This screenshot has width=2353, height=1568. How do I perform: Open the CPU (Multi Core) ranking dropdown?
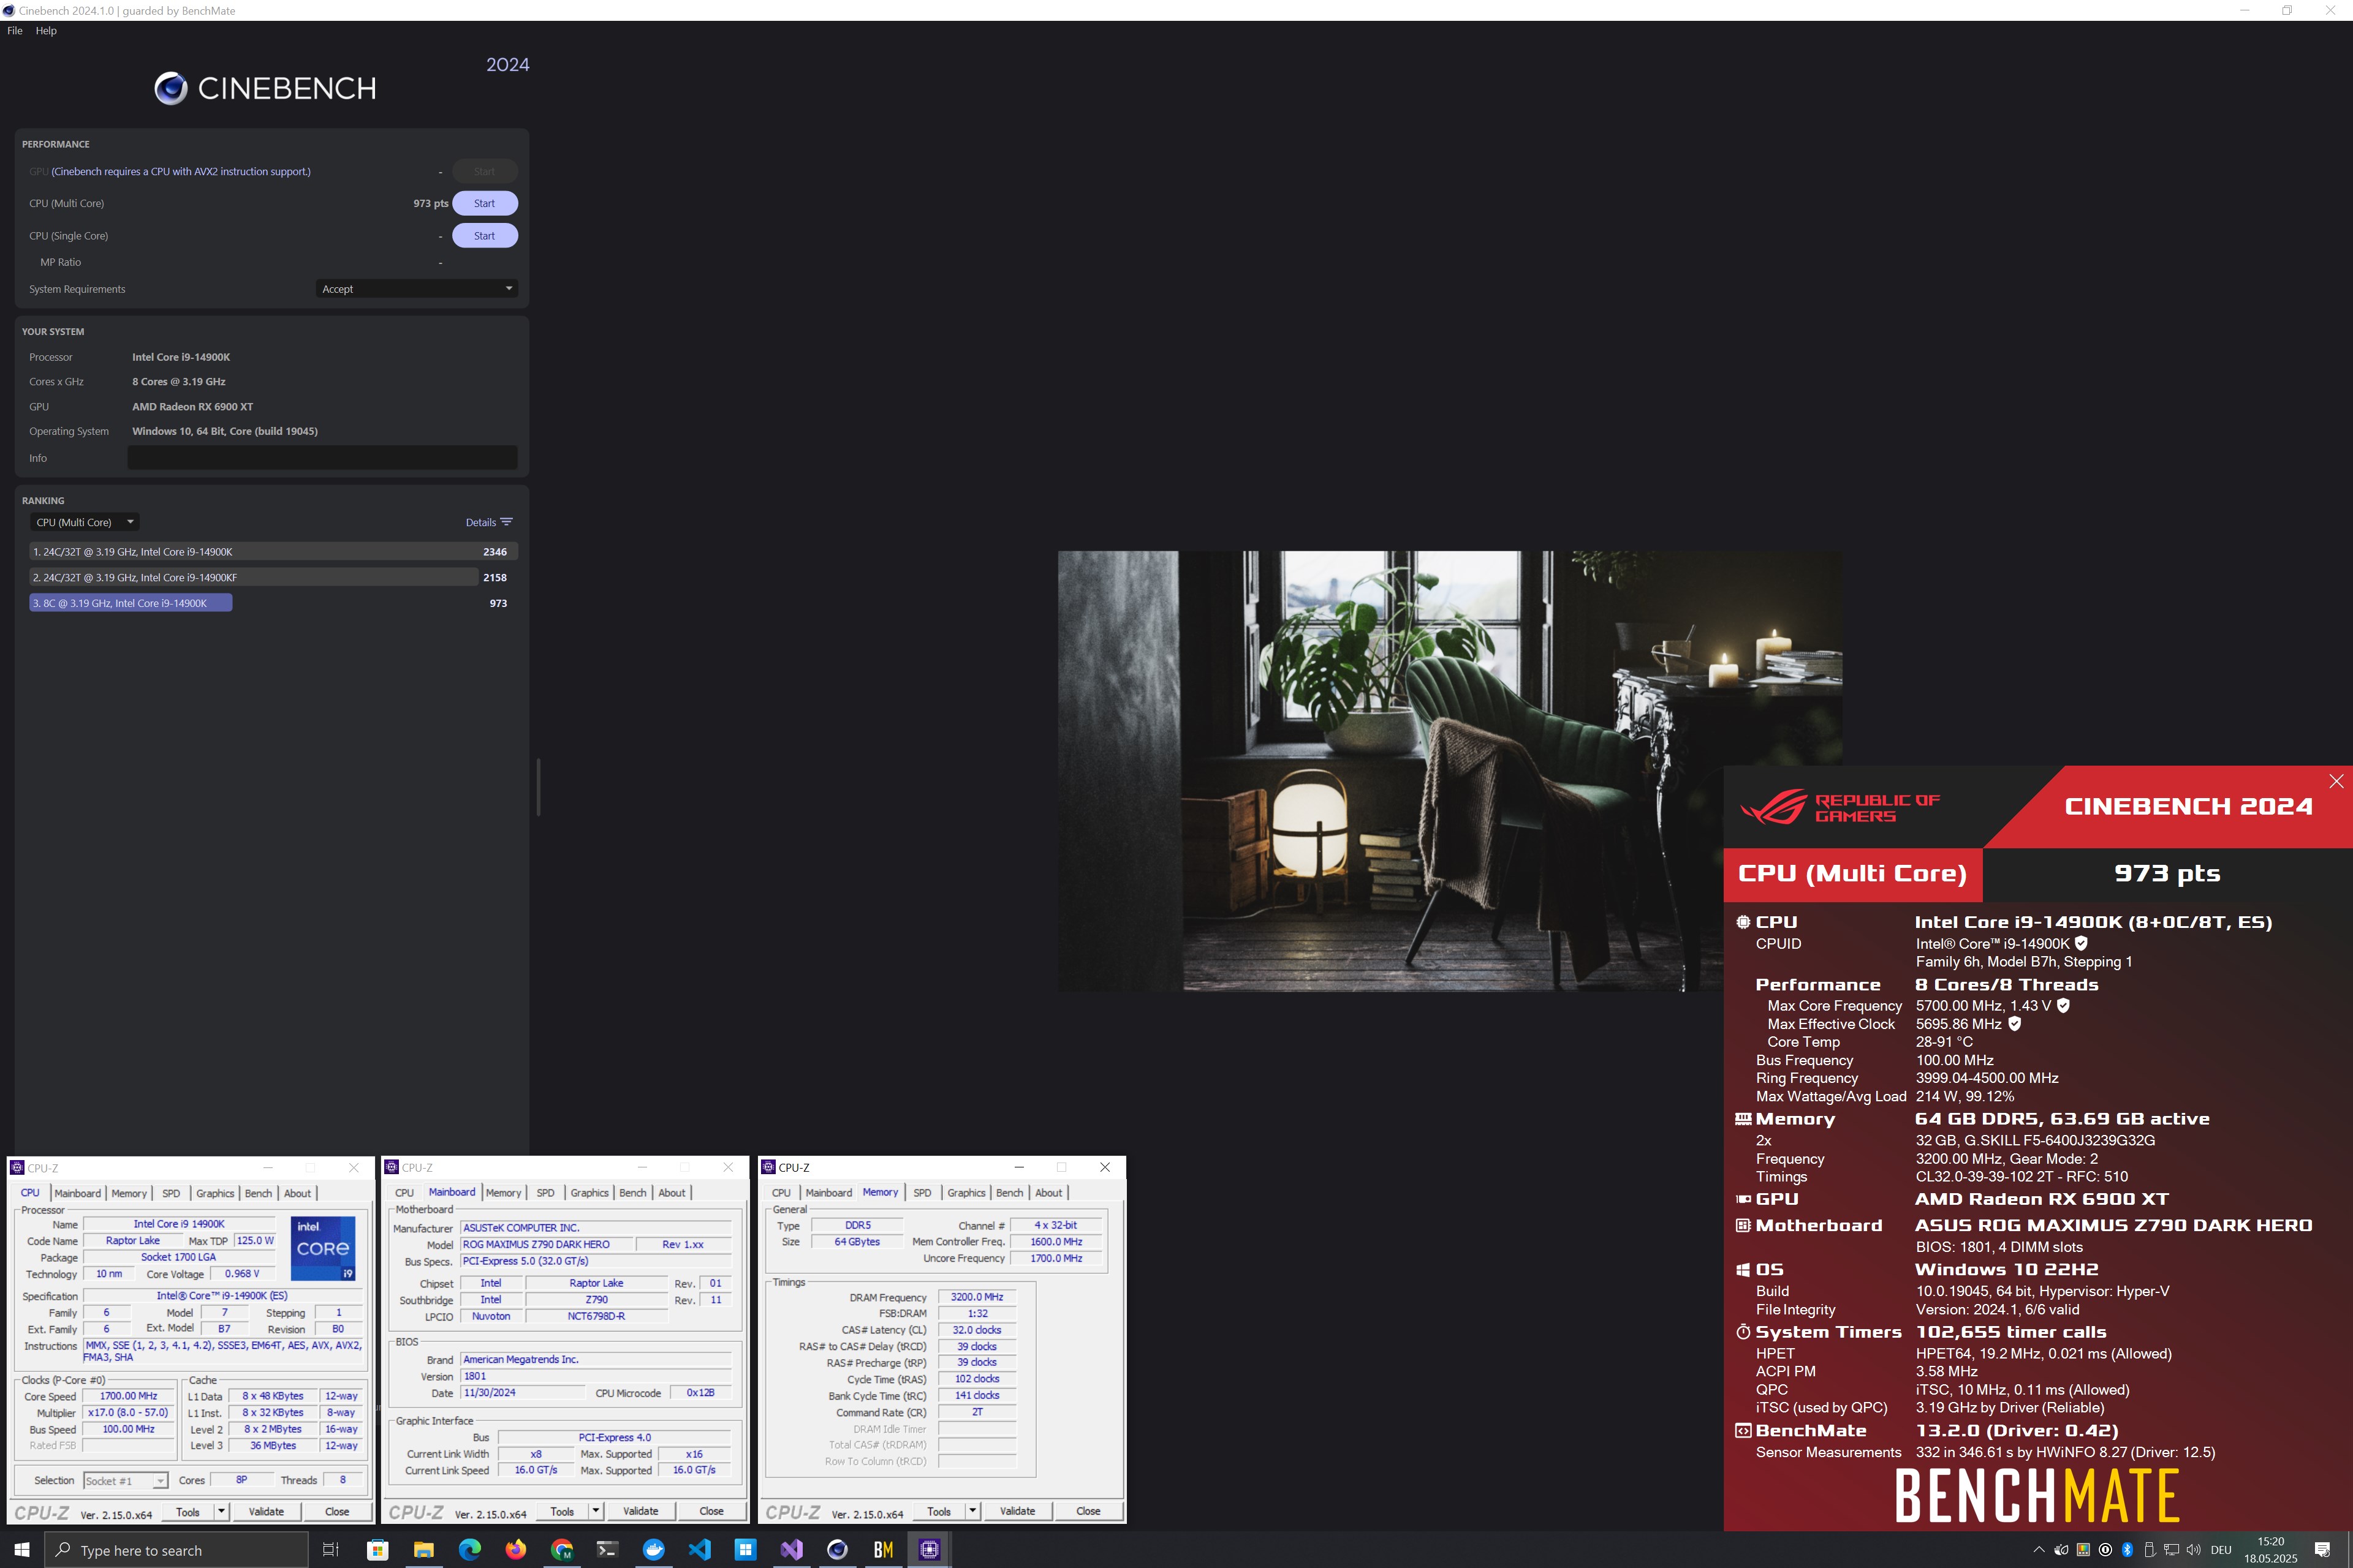[x=84, y=522]
